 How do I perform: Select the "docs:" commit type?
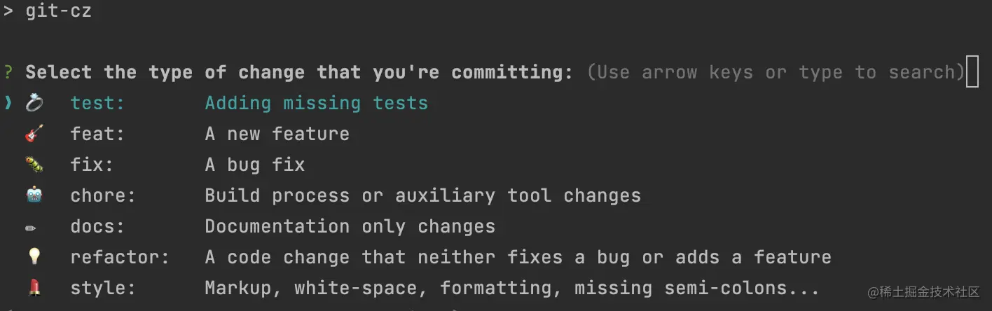(97, 226)
